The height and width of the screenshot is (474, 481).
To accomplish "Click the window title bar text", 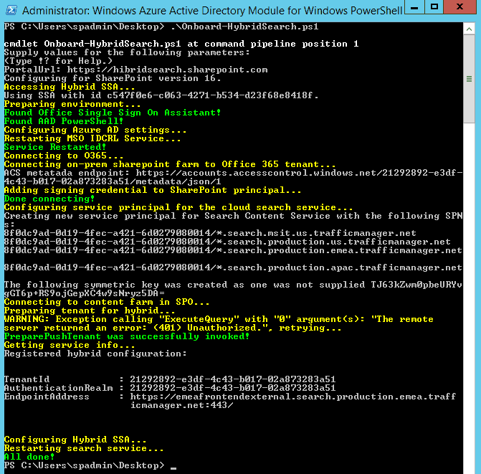I will [212, 11].
